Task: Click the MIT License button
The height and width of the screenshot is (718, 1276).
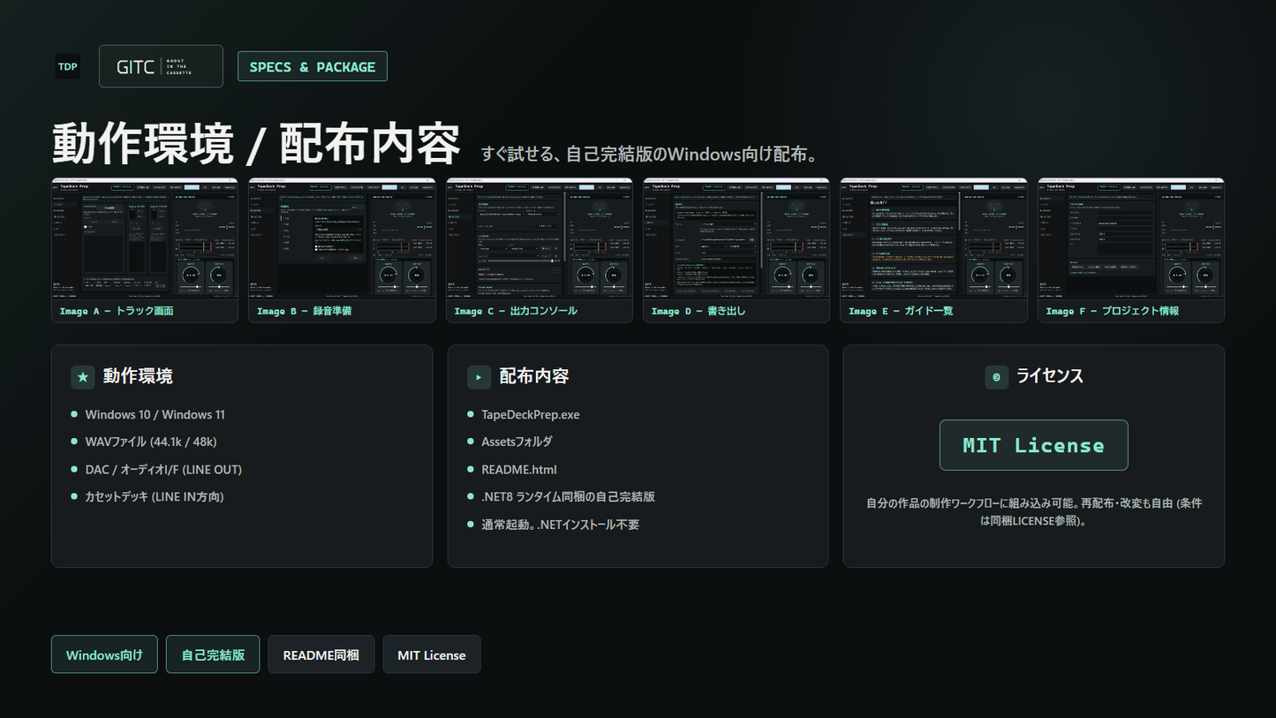Action: pyautogui.click(x=1033, y=445)
